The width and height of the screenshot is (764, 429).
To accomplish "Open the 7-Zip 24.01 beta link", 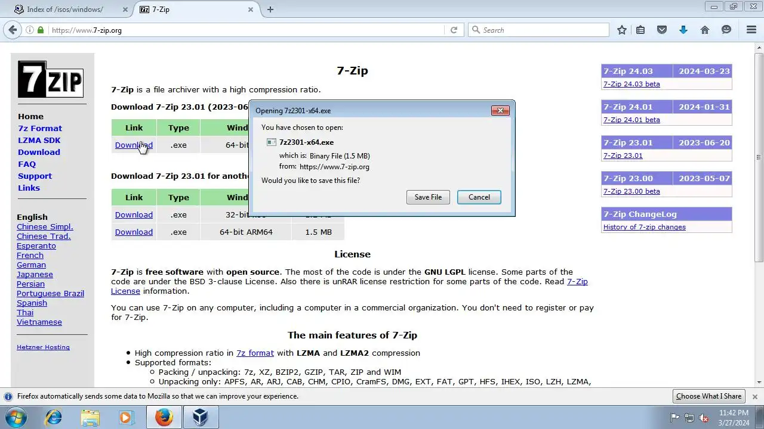I will pos(631,120).
